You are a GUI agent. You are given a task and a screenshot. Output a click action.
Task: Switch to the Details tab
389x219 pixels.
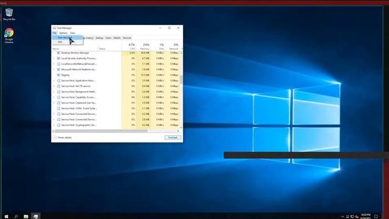[x=117, y=38]
